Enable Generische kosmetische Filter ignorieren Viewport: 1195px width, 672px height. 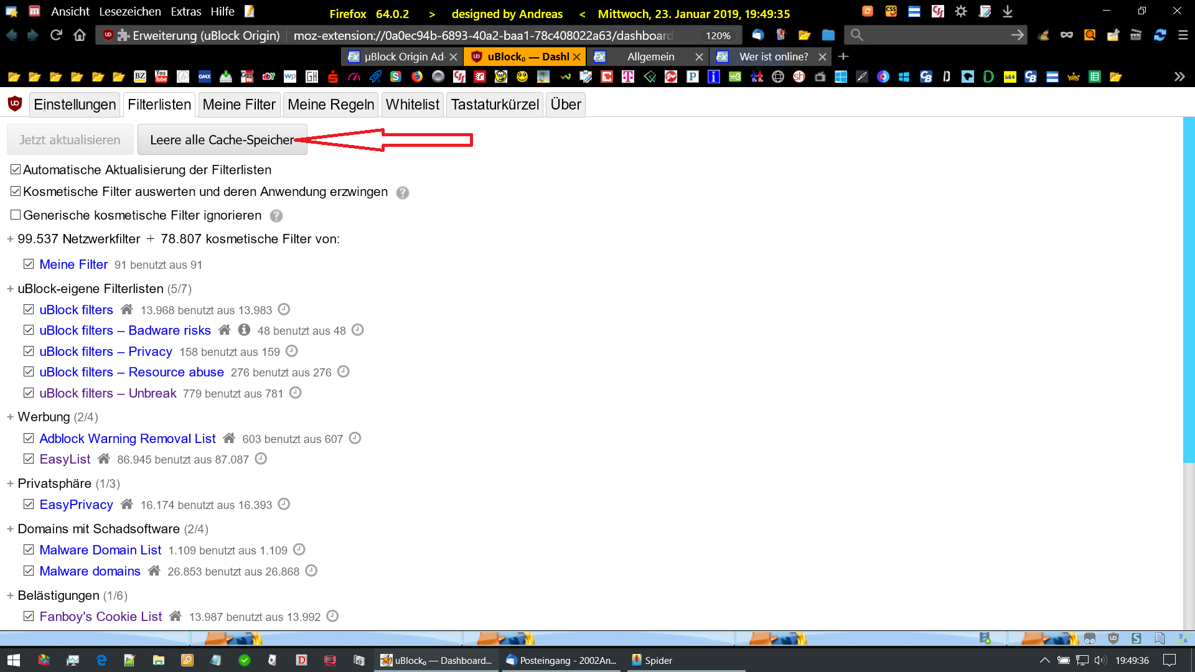tap(16, 215)
